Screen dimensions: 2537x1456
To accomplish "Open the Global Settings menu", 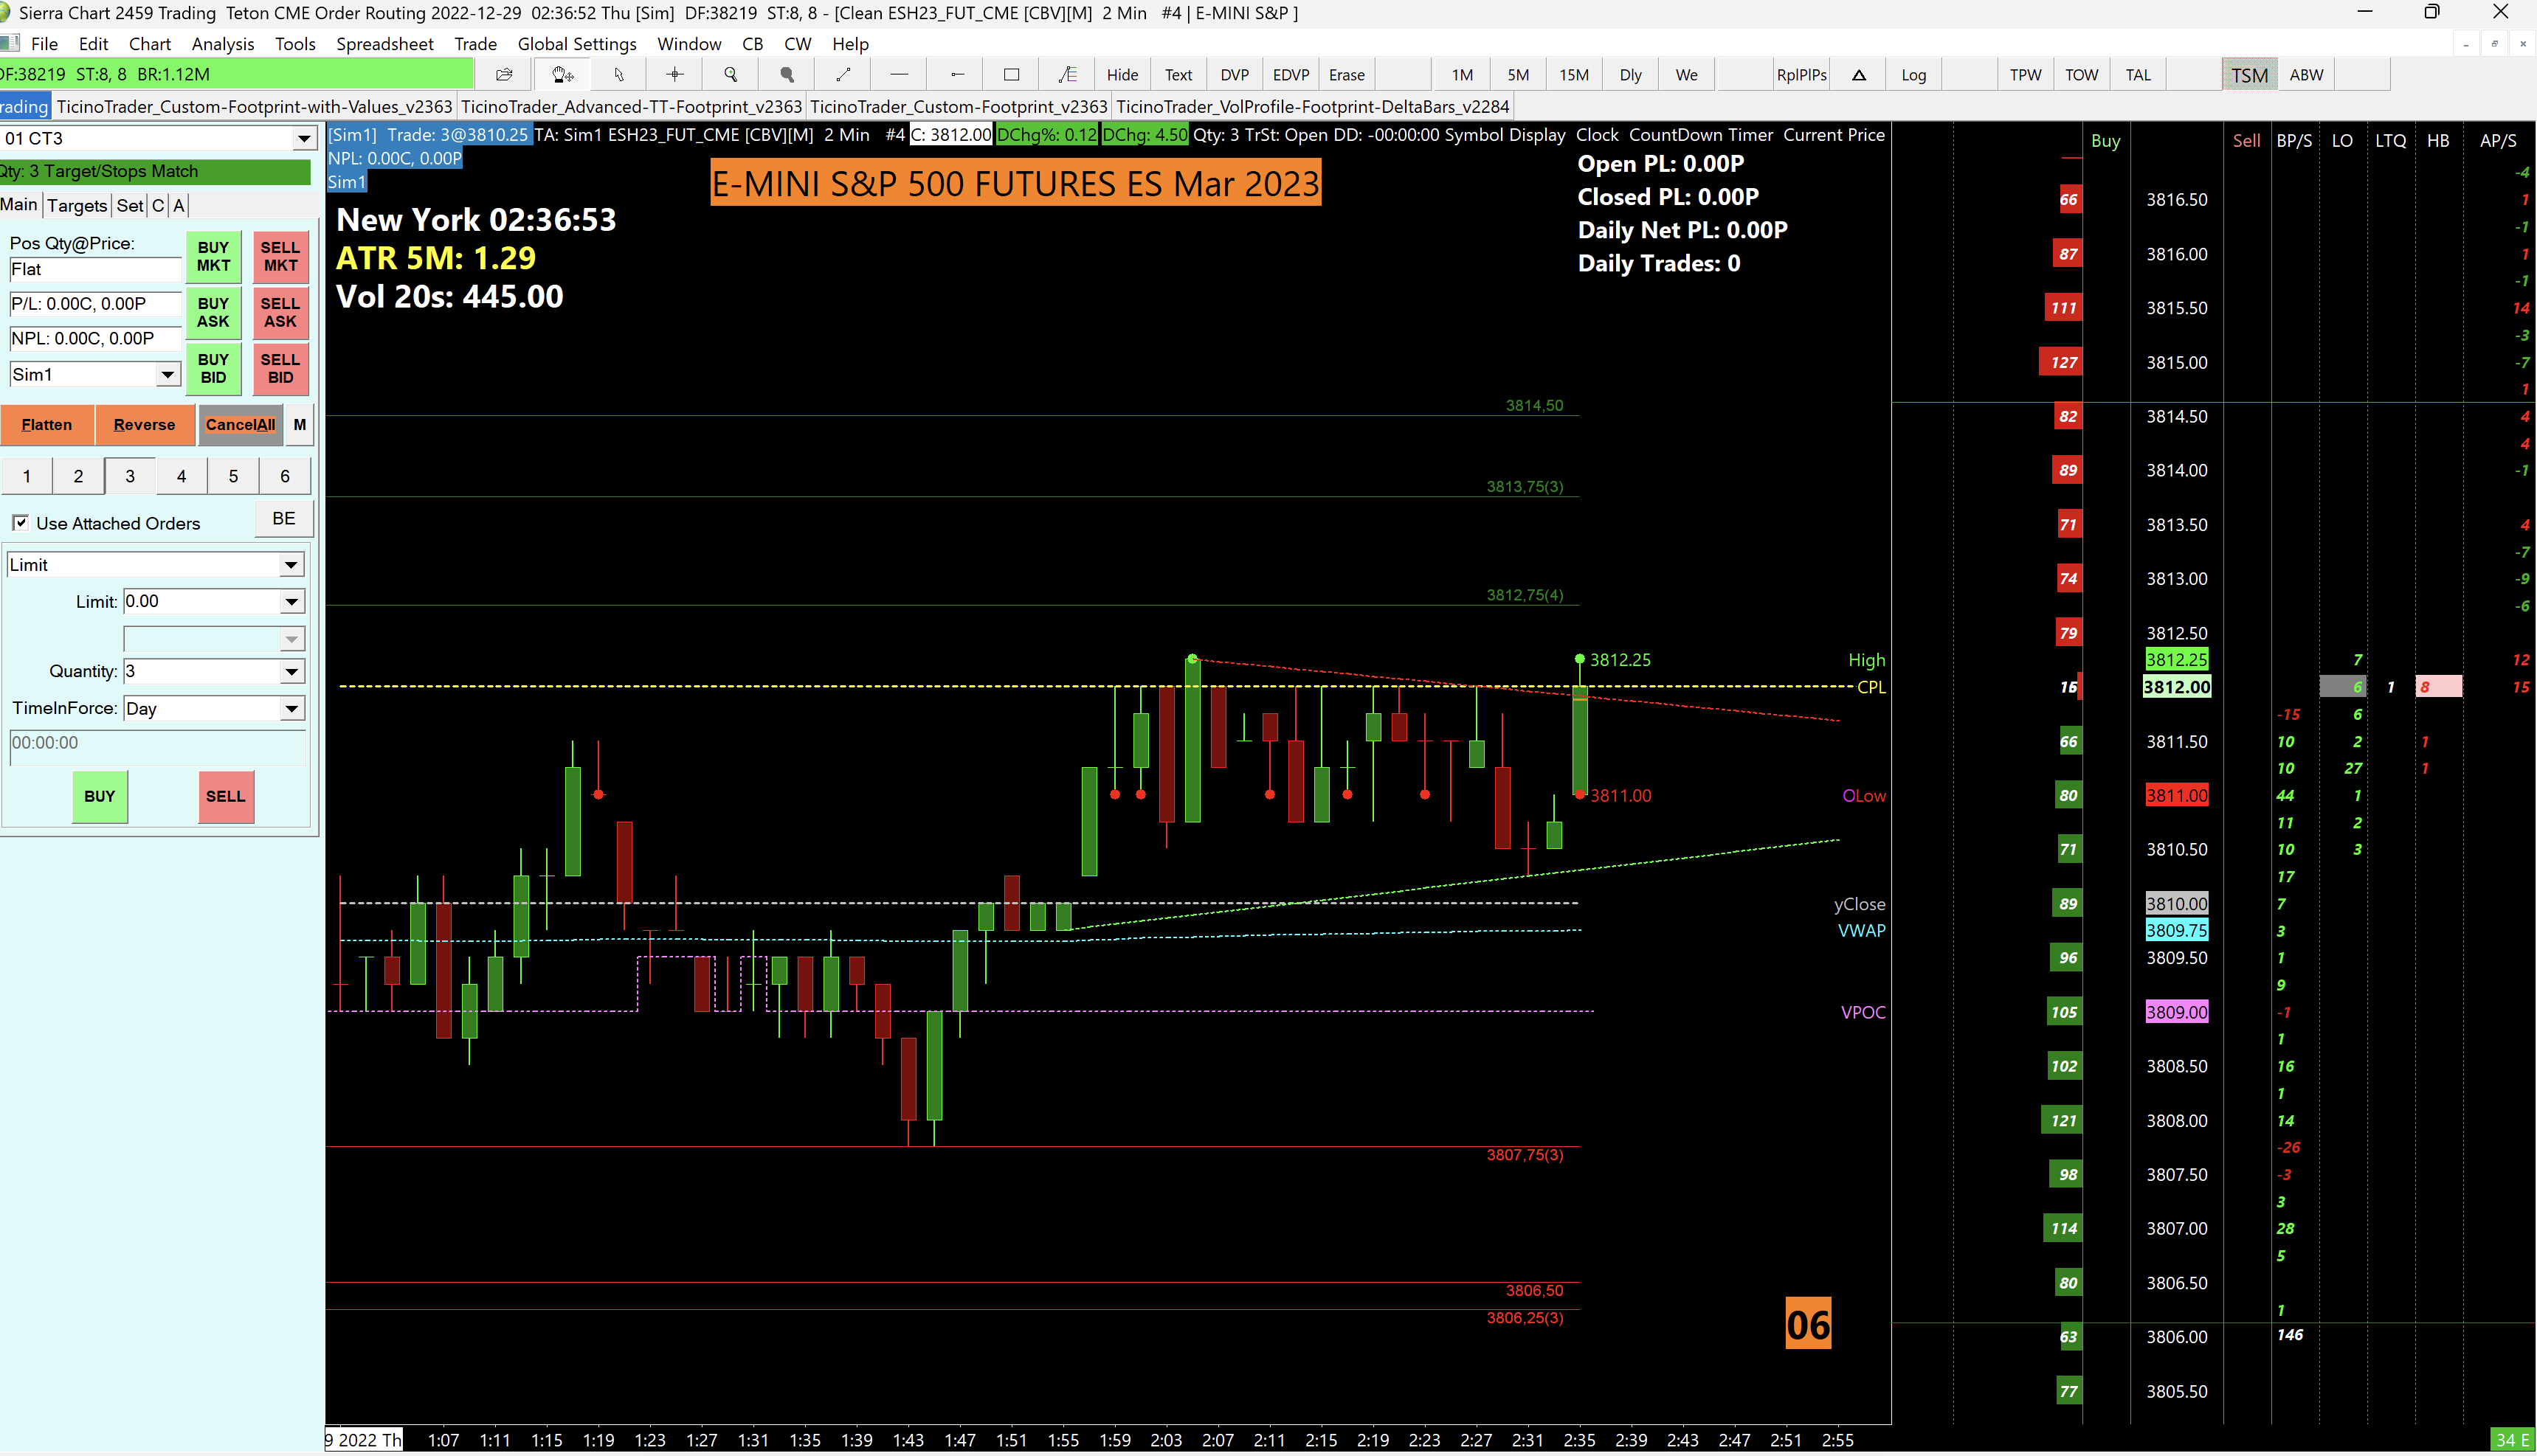I will (576, 44).
